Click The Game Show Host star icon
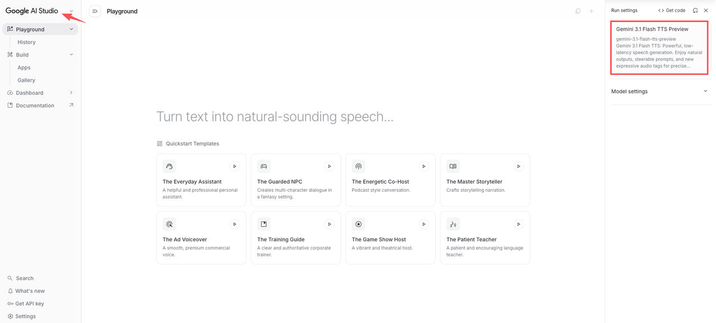This screenshot has width=716, height=323. [359, 224]
